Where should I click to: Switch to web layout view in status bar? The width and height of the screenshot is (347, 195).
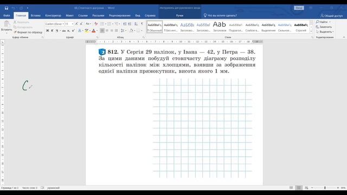point(306,188)
